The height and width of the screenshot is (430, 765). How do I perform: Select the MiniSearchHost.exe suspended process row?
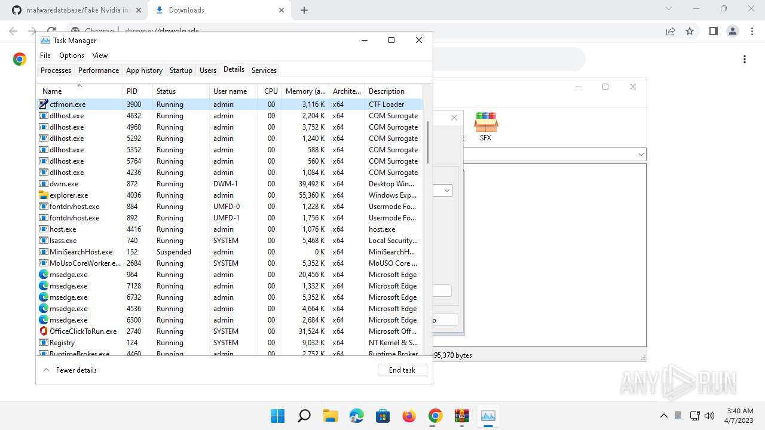click(x=229, y=251)
